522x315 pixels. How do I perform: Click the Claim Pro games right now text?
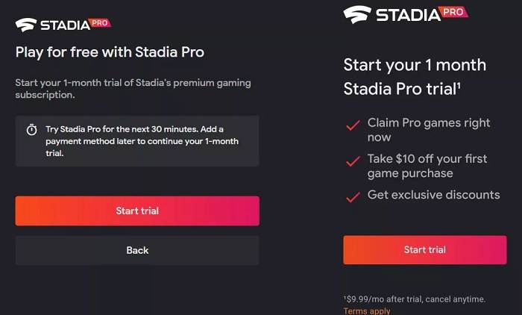point(429,130)
